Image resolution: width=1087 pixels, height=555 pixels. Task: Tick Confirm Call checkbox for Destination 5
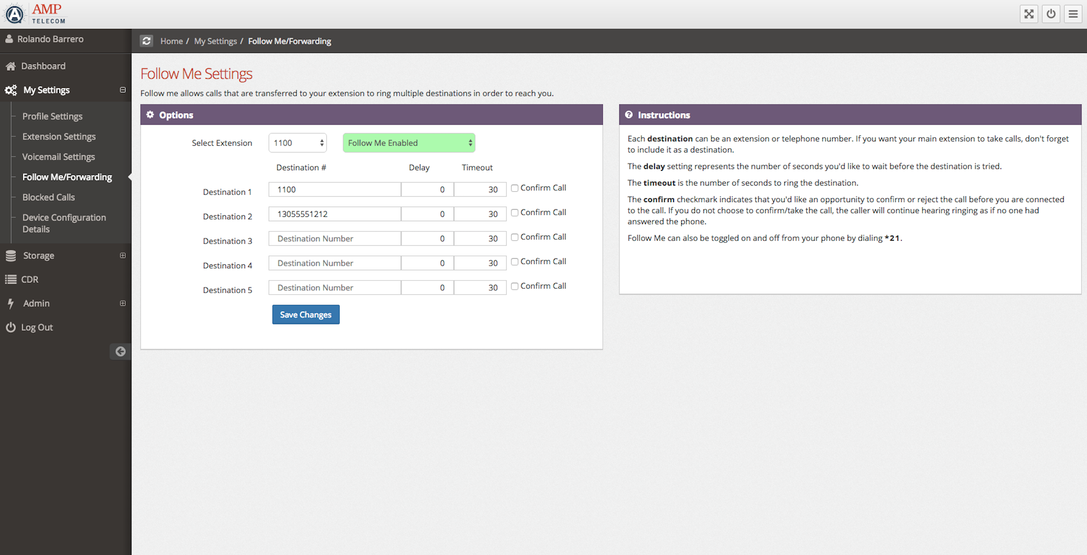(514, 286)
